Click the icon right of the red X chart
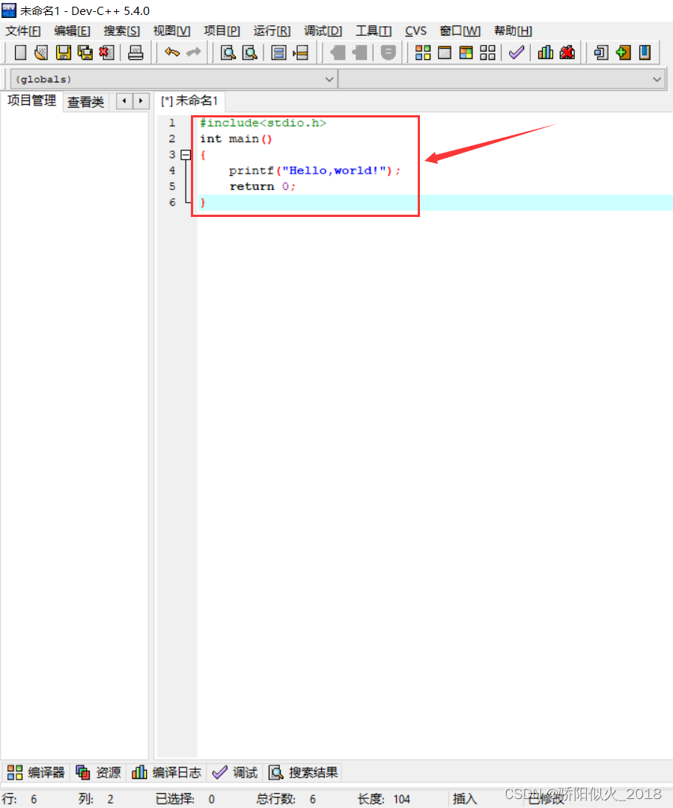The image size is (673, 808). (x=601, y=52)
